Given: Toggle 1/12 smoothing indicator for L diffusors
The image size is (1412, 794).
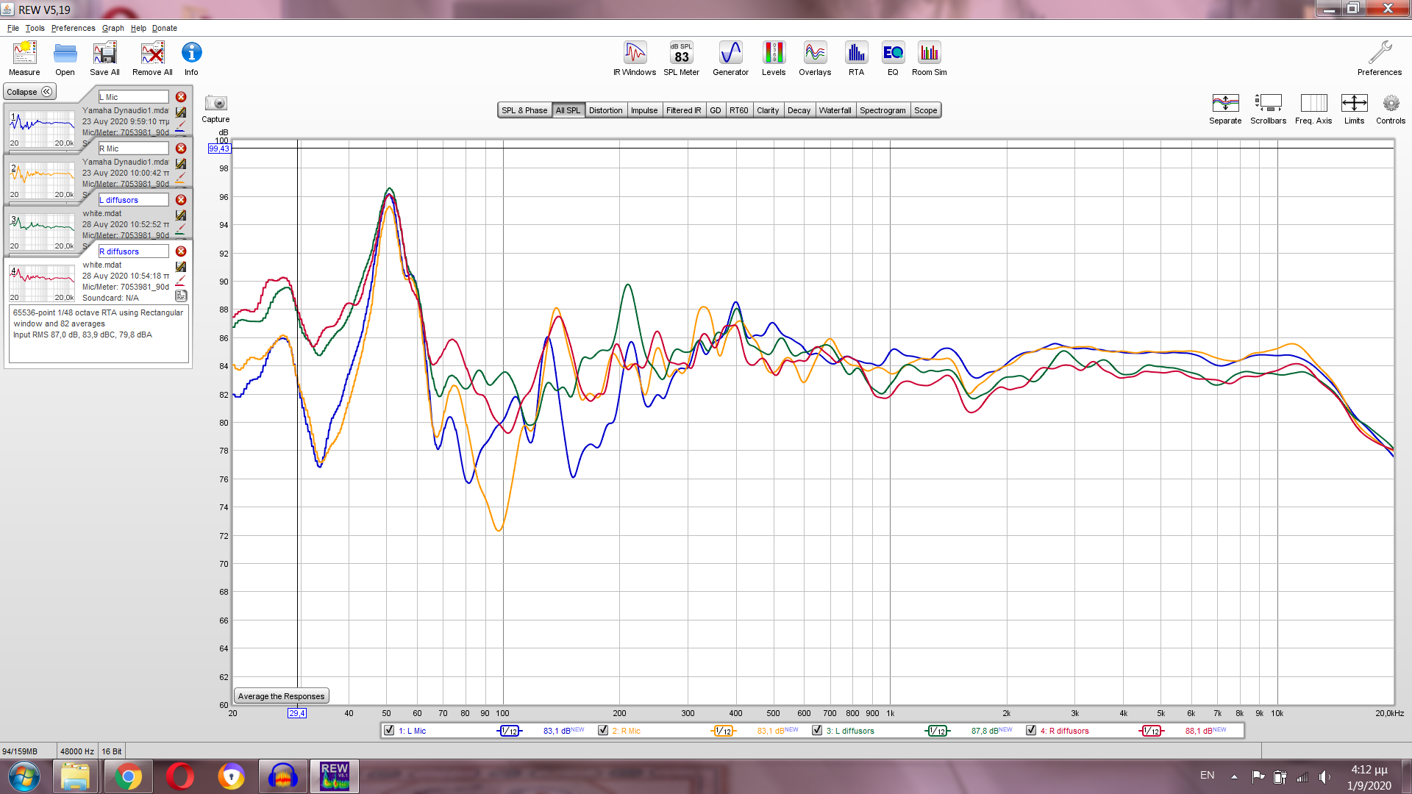Looking at the screenshot, I should coord(938,731).
